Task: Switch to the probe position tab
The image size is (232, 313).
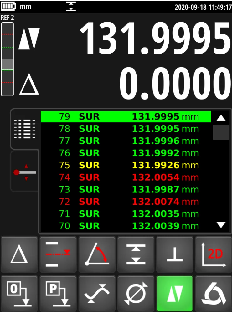Action: click(x=24, y=172)
